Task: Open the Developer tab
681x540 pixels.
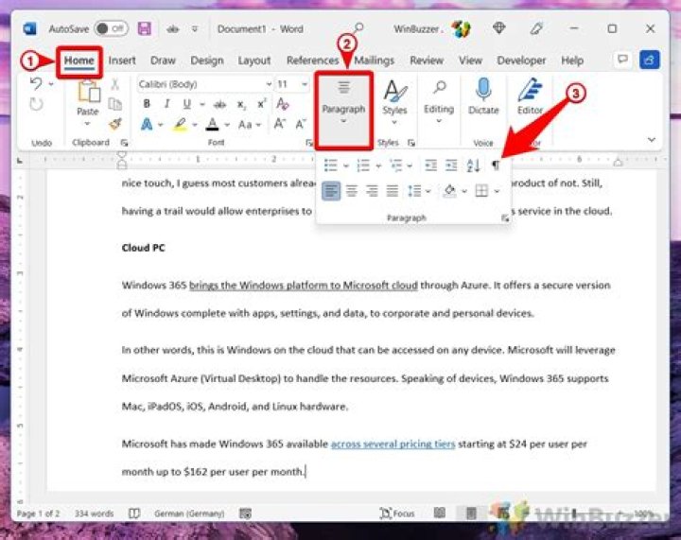Action: click(521, 61)
